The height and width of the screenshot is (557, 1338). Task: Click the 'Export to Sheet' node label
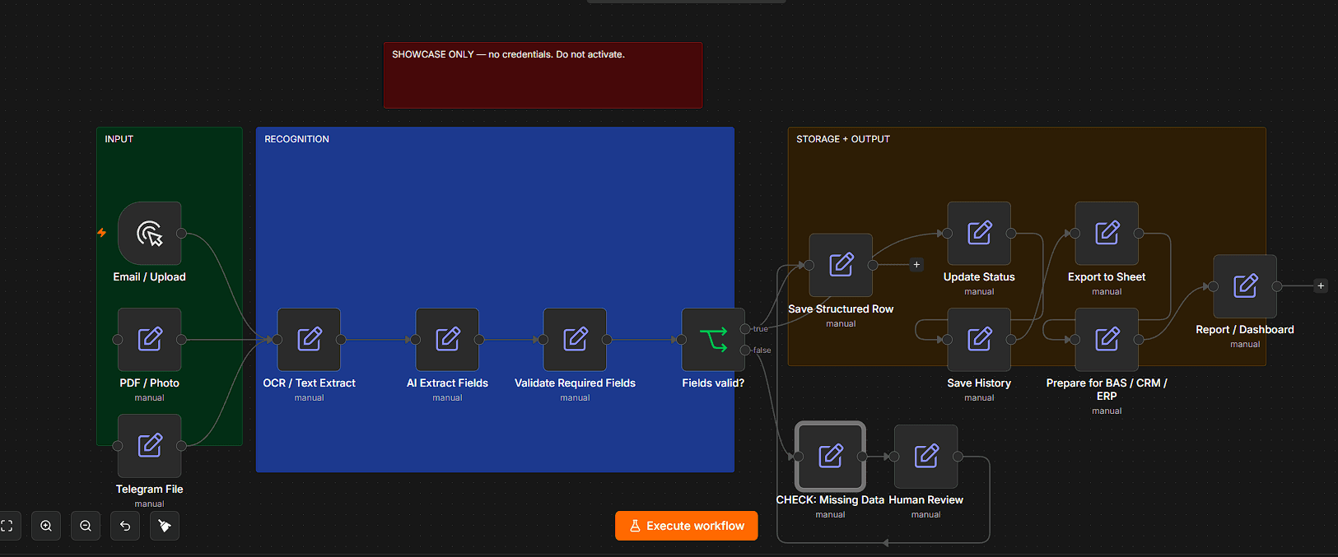coord(1107,277)
